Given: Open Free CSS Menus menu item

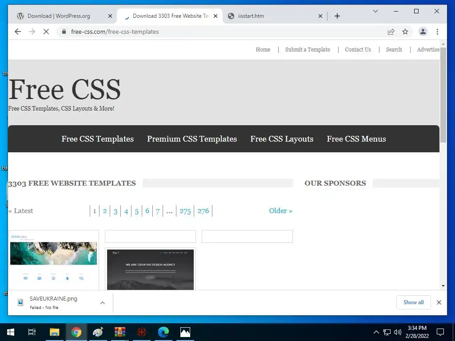Looking at the screenshot, I should tap(356, 139).
